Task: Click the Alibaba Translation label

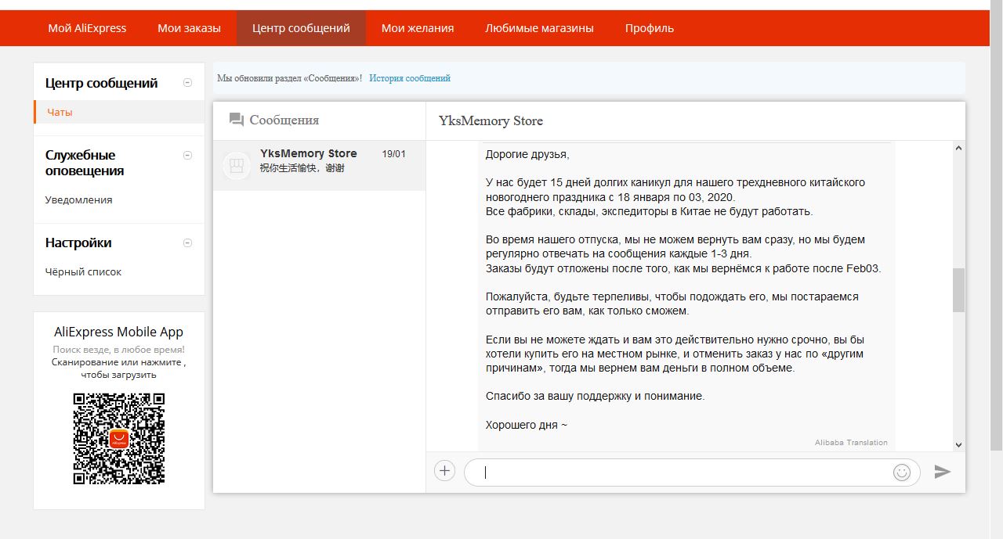Action: pyautogui.click(x=851, y=443)
